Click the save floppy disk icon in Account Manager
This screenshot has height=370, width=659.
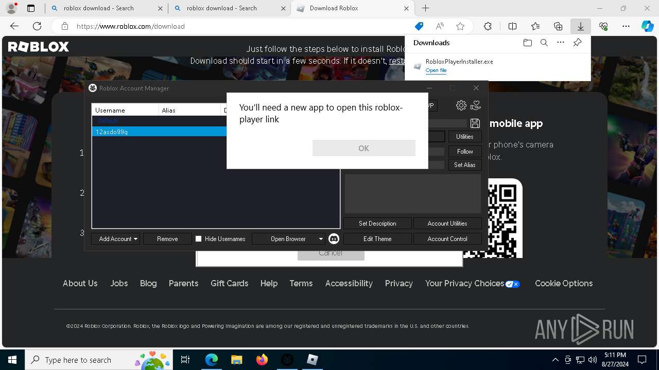click(x=475, y=123)
